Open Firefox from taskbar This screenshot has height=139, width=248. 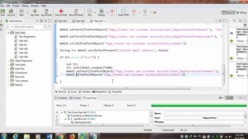click(72, 136)
